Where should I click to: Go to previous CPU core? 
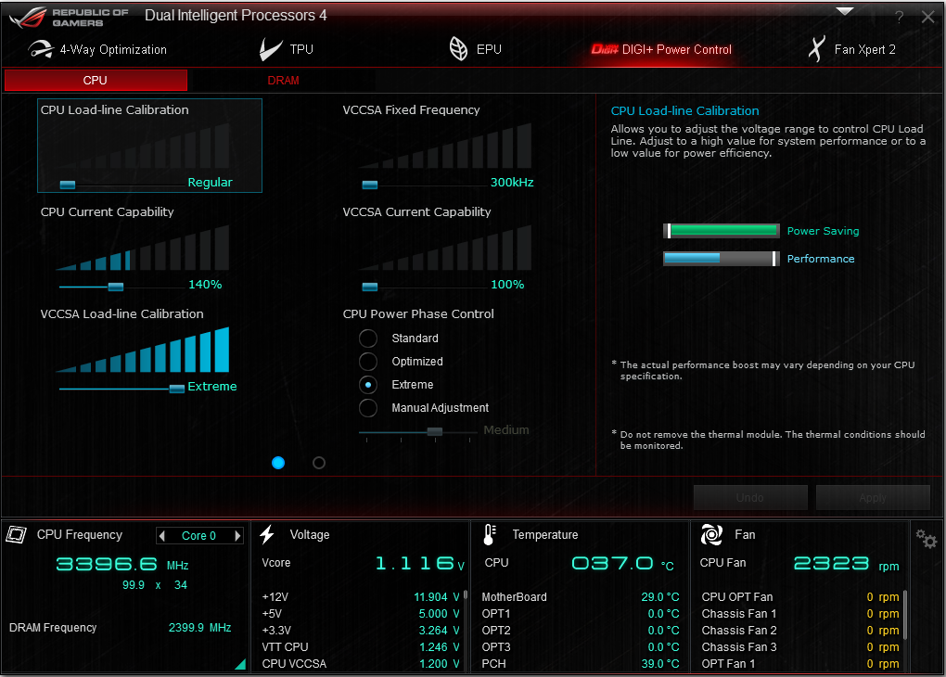[162, 535]
